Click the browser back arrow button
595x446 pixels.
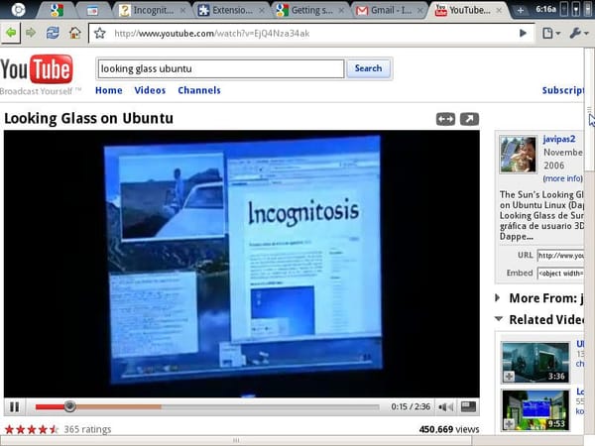click(x=11, y=34)
